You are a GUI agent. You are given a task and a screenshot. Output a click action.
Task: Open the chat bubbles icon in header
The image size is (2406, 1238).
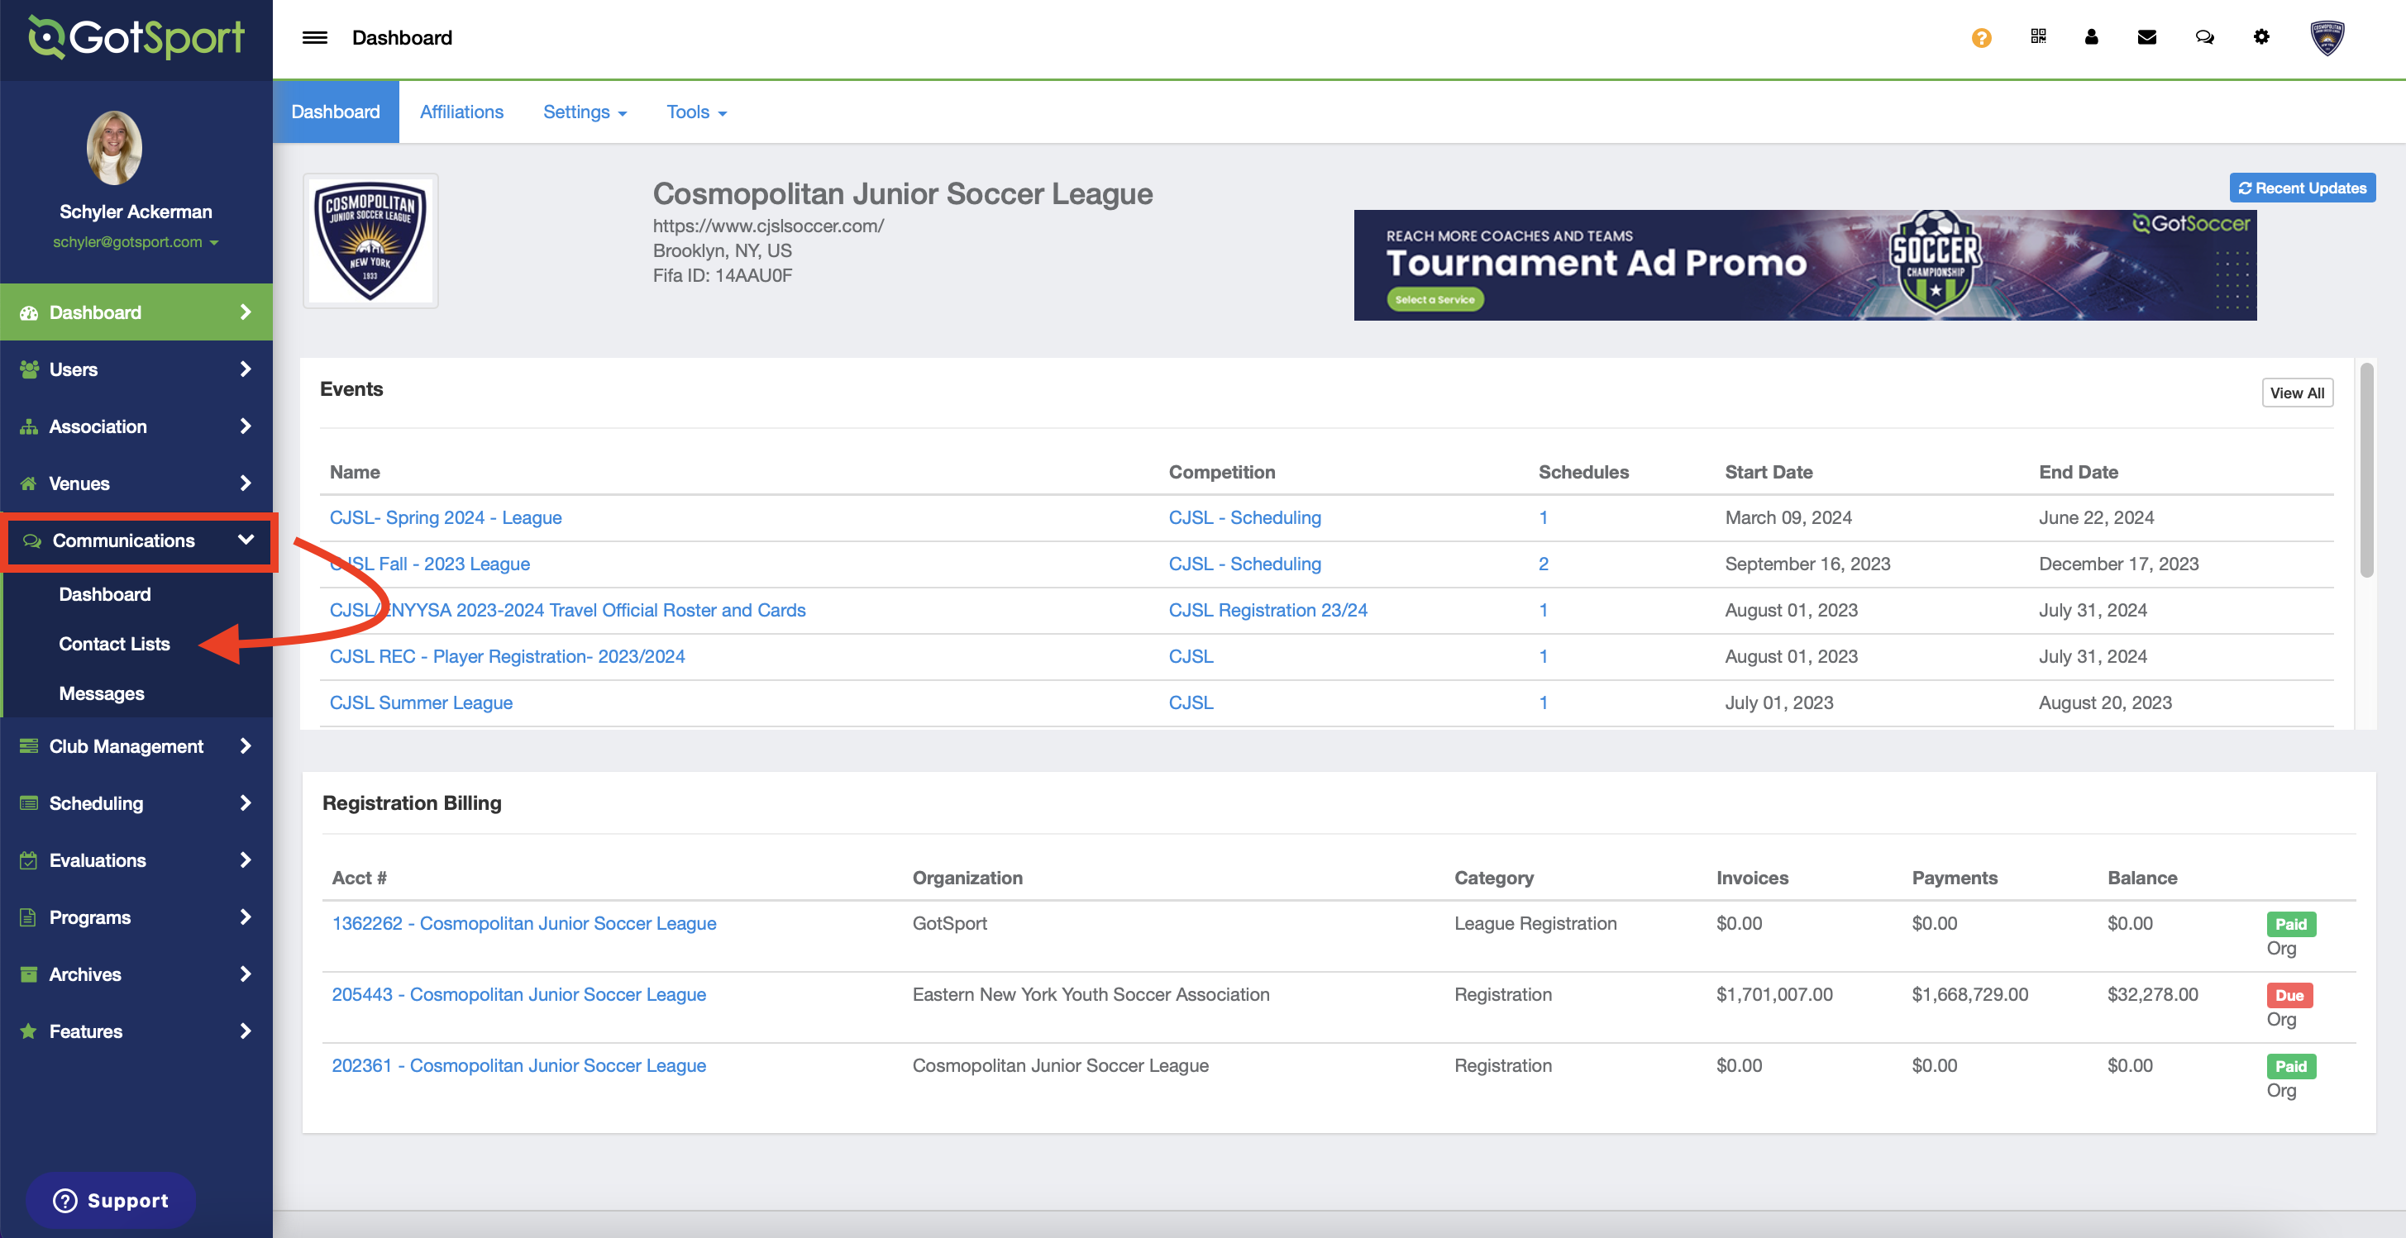(x=2204, y=37)
